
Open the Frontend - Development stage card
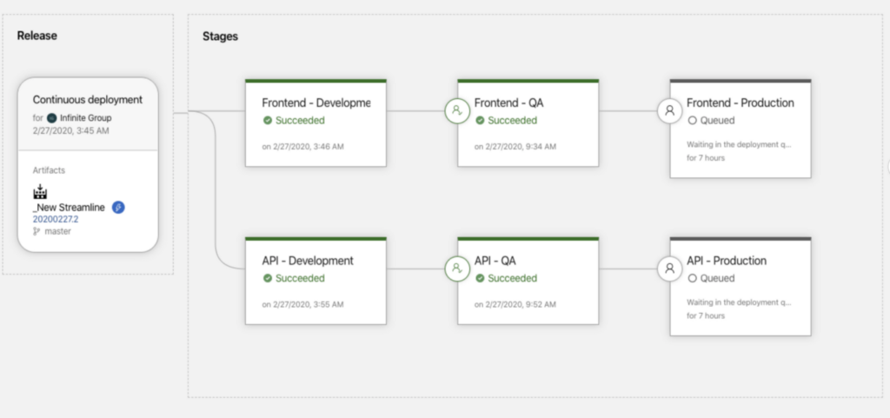(315, 123)
